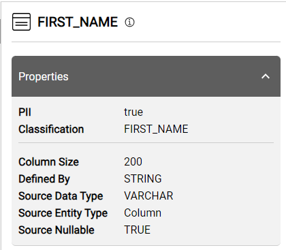Select the Source Nullable label
Image resolution: width=286 pixels, height=250 pixels.
pyautogui.click(x=57, y=230)
